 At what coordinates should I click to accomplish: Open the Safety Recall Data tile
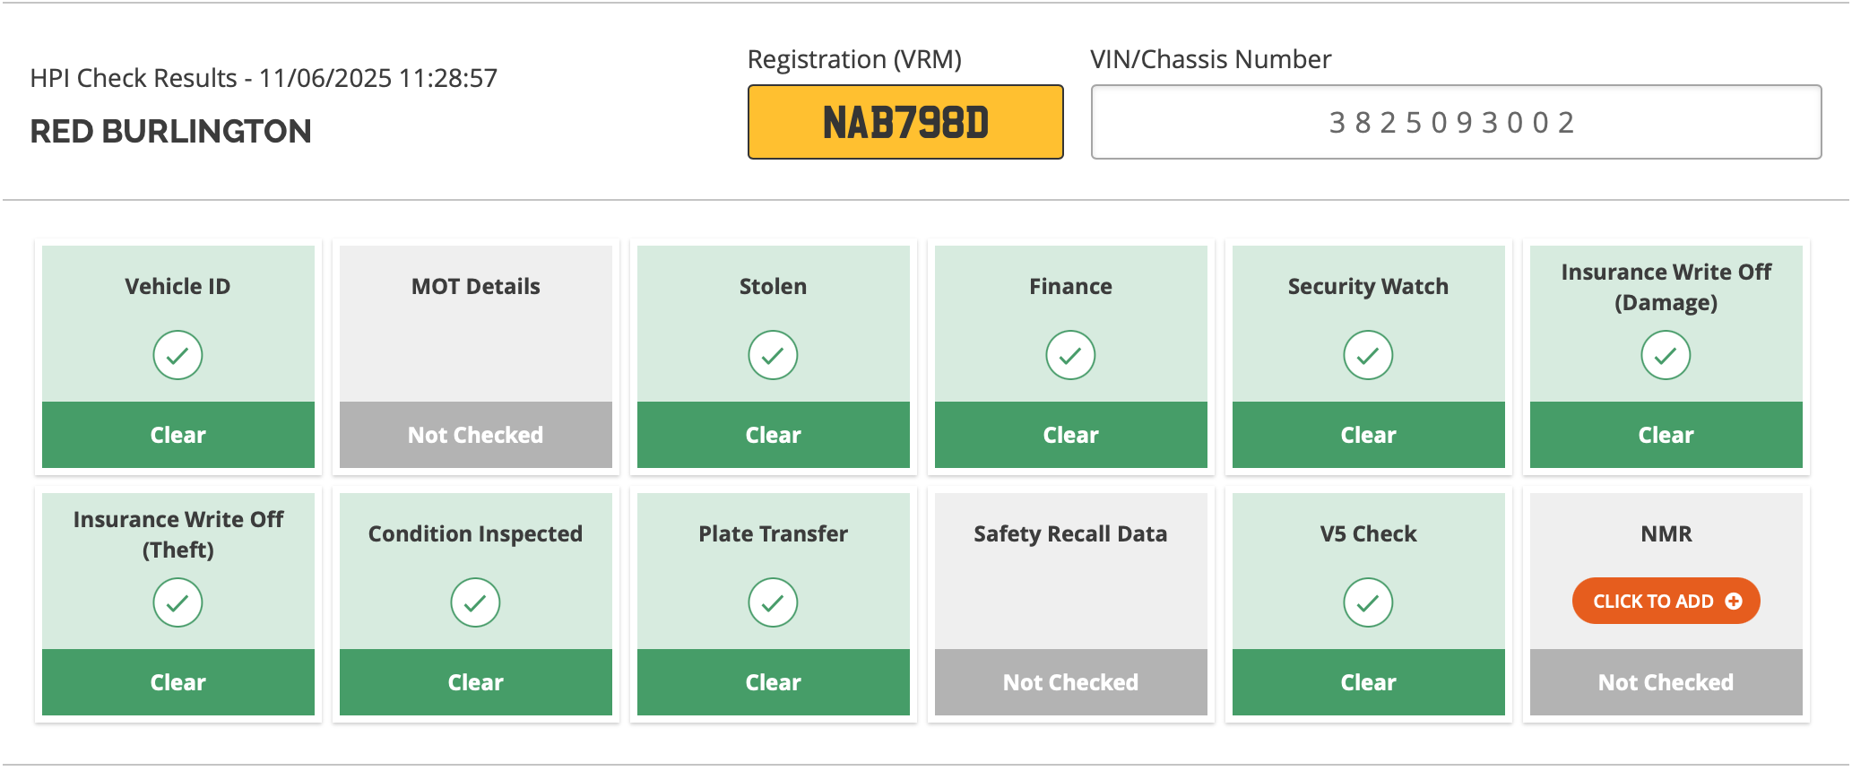1070,604
